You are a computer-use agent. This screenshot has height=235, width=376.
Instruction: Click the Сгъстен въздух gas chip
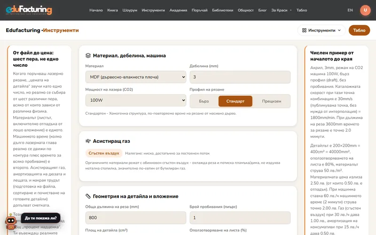pyautogui.click(x=104, y=153)
